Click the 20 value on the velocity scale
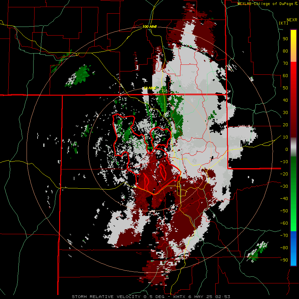Image resolution: width=299 pixels, height=299 pixels. point(285,125)
